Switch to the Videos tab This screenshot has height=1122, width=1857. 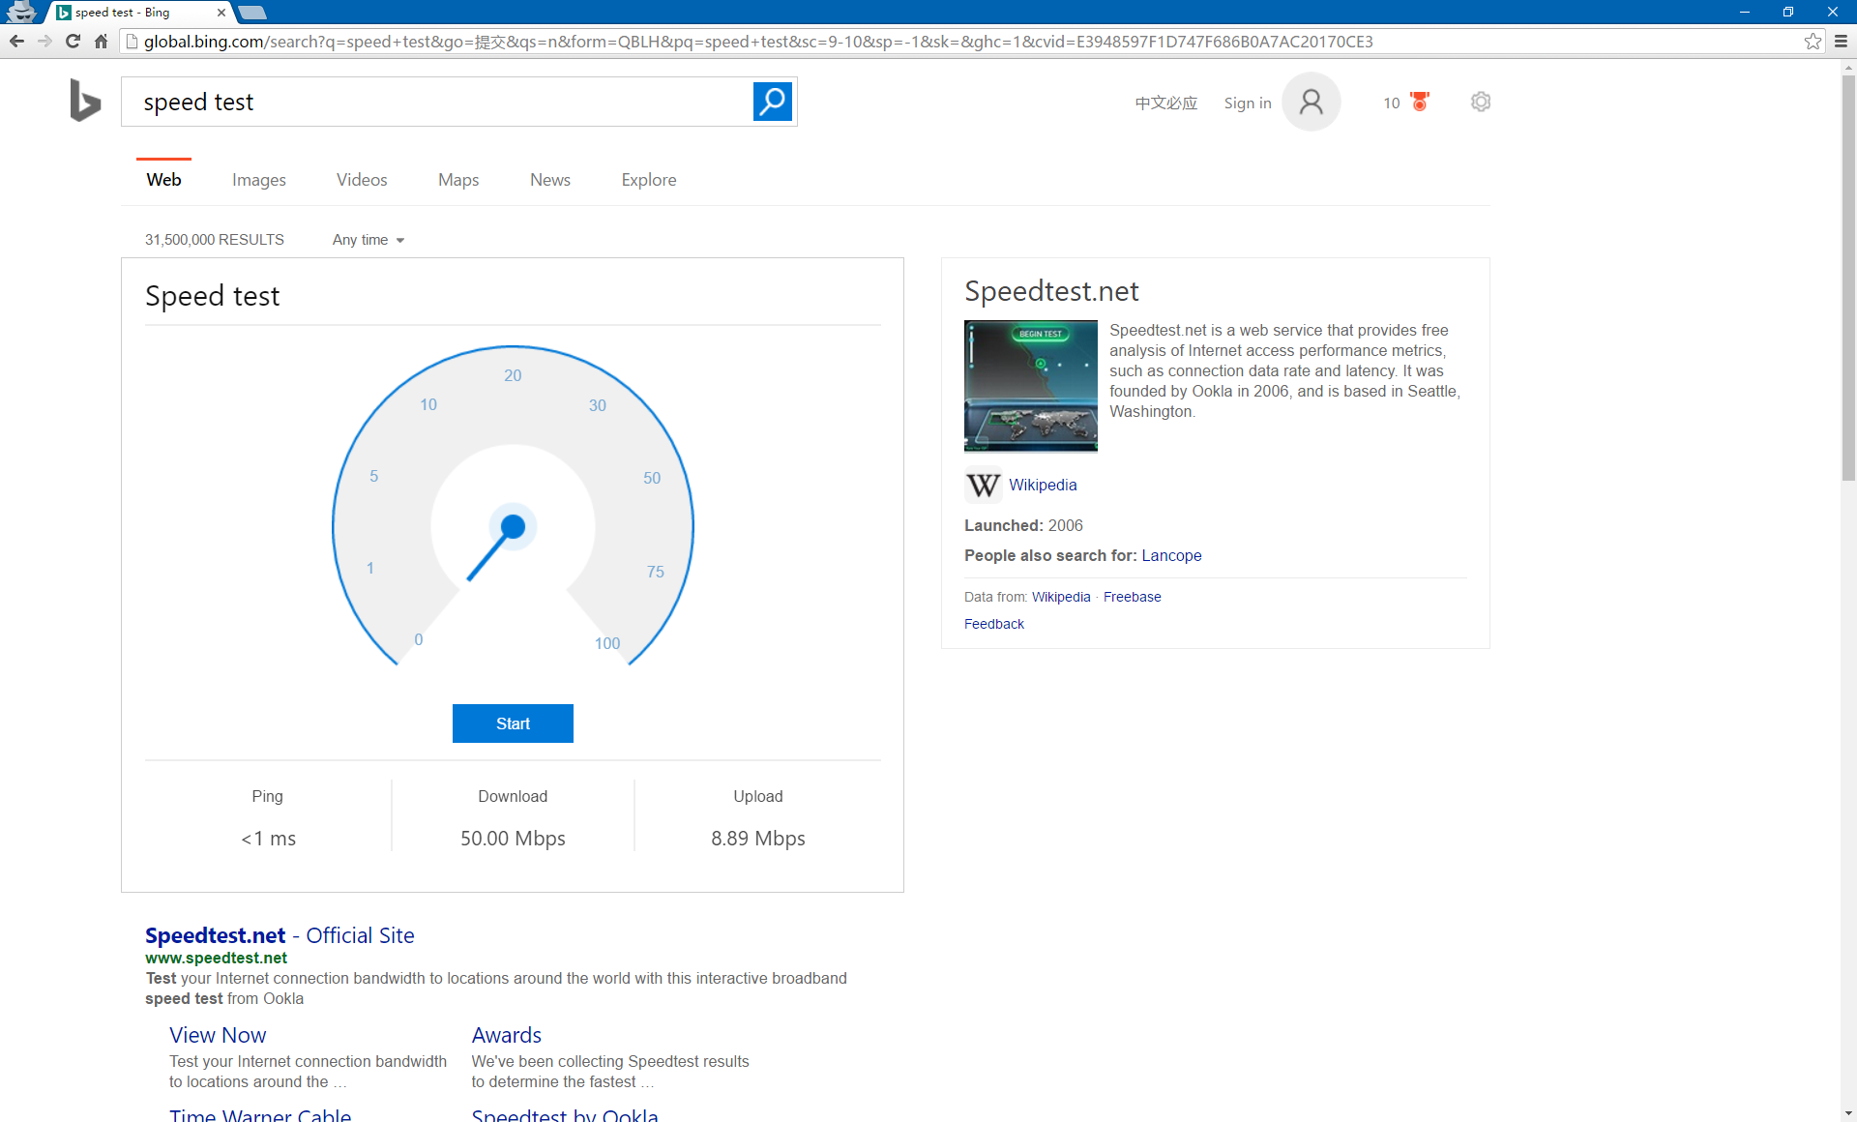pyautogui.click(x=362, y=180)
